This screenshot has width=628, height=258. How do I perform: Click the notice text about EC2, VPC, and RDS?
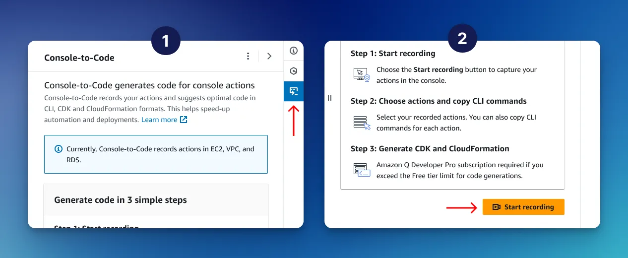pos(160,154)
